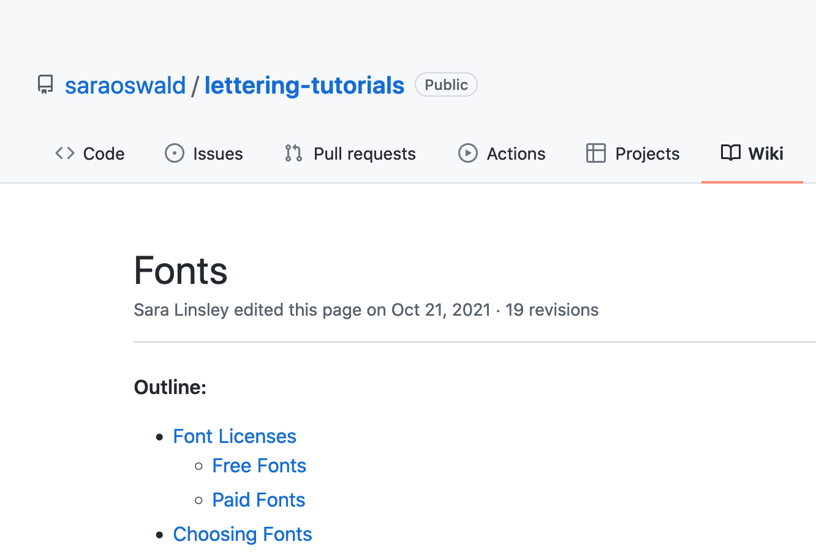This screenshot has height=558, width=816.
Task: Click the Issues circle-dot icon
Action: pyautogui.click(x=175, y=153)
